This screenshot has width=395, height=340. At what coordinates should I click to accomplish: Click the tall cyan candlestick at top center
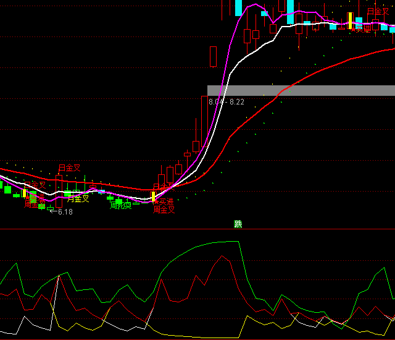click(290, 11)
